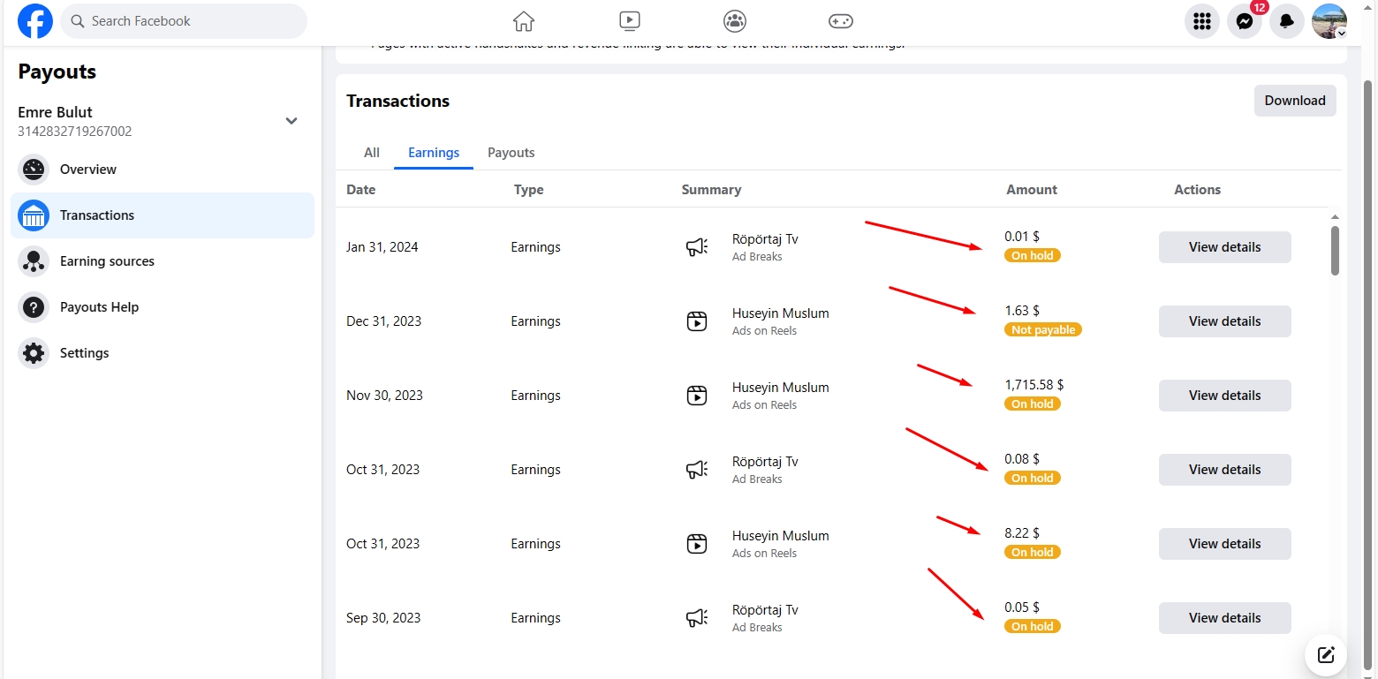Image resolution: width=1378 pixels, height=679 pixels.
Task: Open the profile picture account menu
Action: coord(1329,22)
